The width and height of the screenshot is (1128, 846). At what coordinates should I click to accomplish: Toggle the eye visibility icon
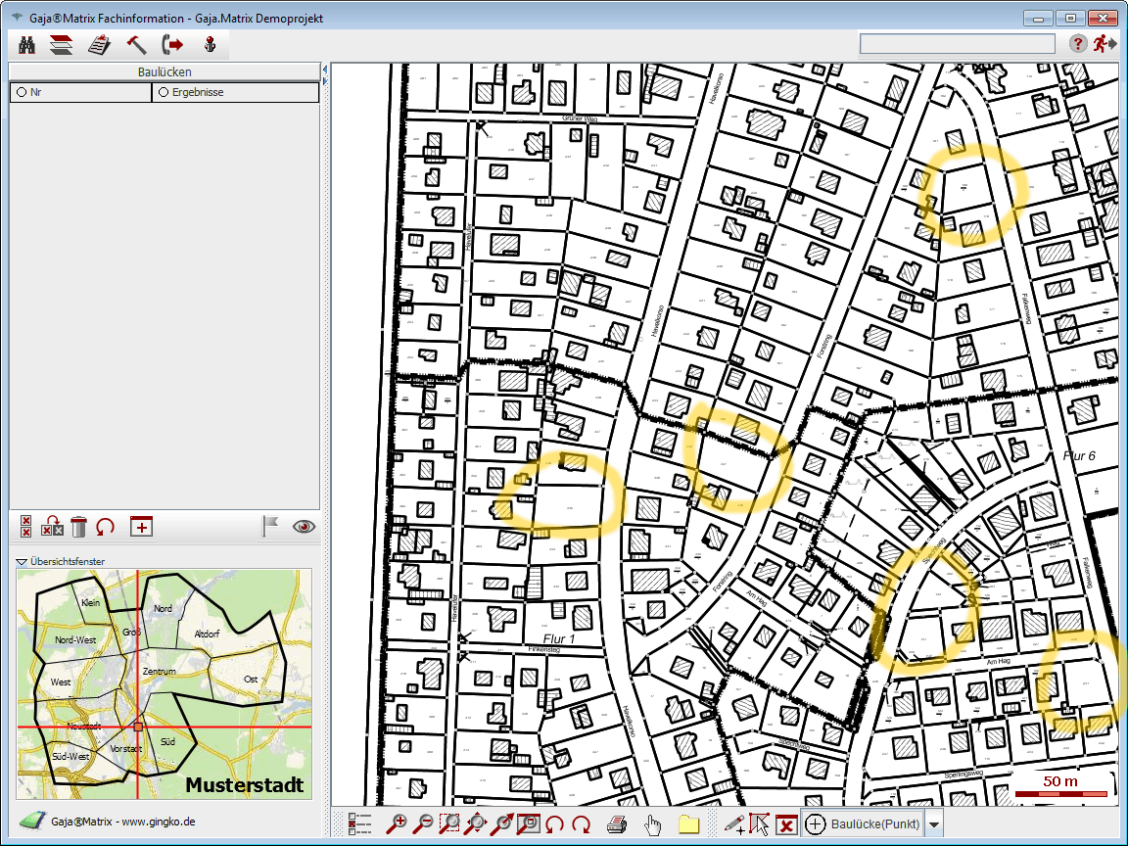click(305, 527)
